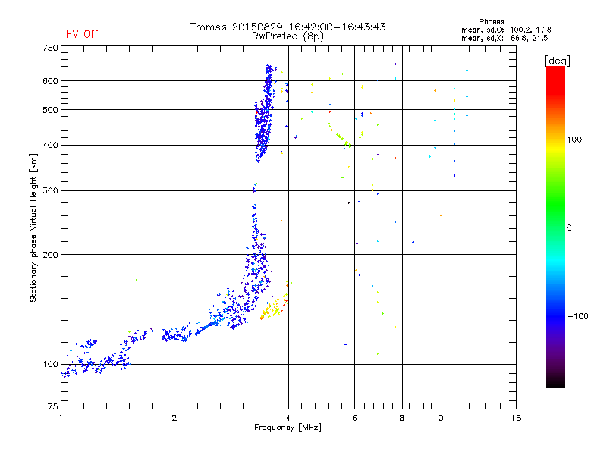Click the colorbar tick label '100'
Screen dimensions: 607x455
coord(574,140)
